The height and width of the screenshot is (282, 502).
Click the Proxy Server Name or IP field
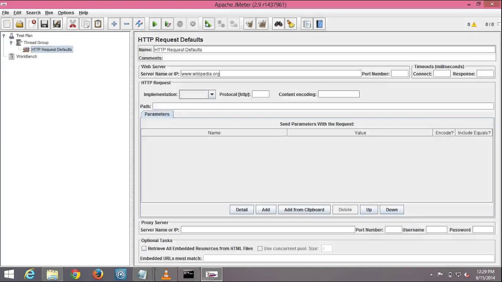coord(268,230)
